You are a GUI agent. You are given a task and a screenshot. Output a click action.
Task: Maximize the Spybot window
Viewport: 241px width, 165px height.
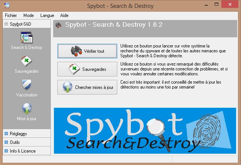(216, 4)
